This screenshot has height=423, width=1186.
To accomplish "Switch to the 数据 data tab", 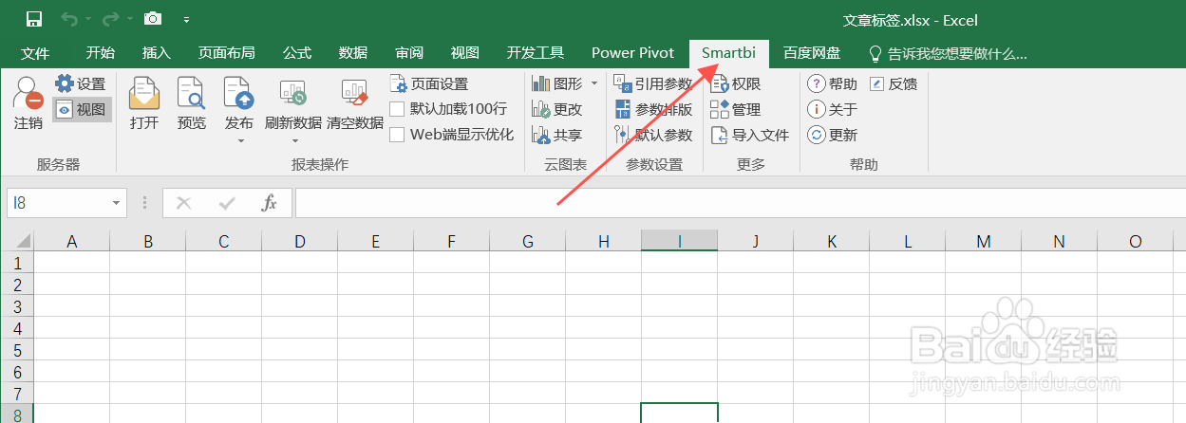I will point(353,53).
